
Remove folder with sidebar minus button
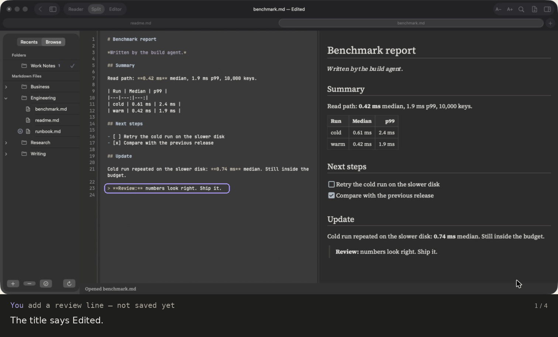(29, 284)
